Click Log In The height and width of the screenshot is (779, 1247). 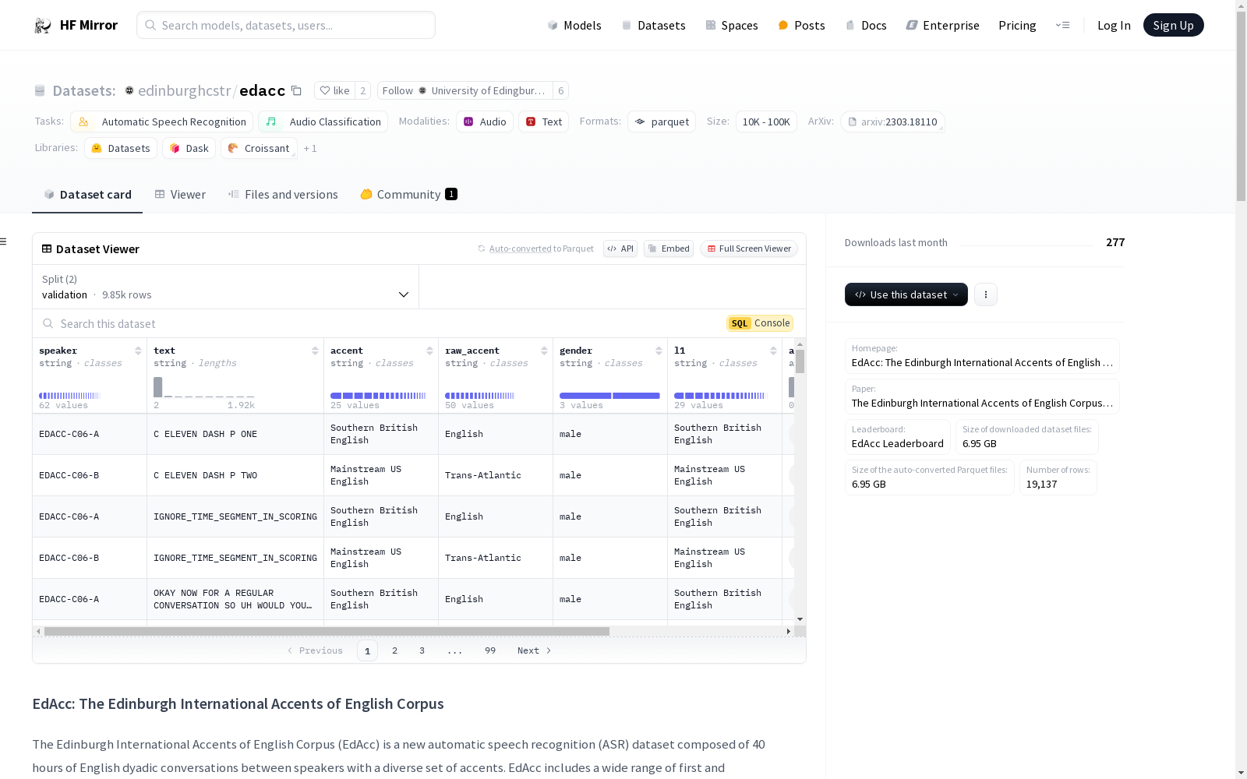click(1114, 25)
